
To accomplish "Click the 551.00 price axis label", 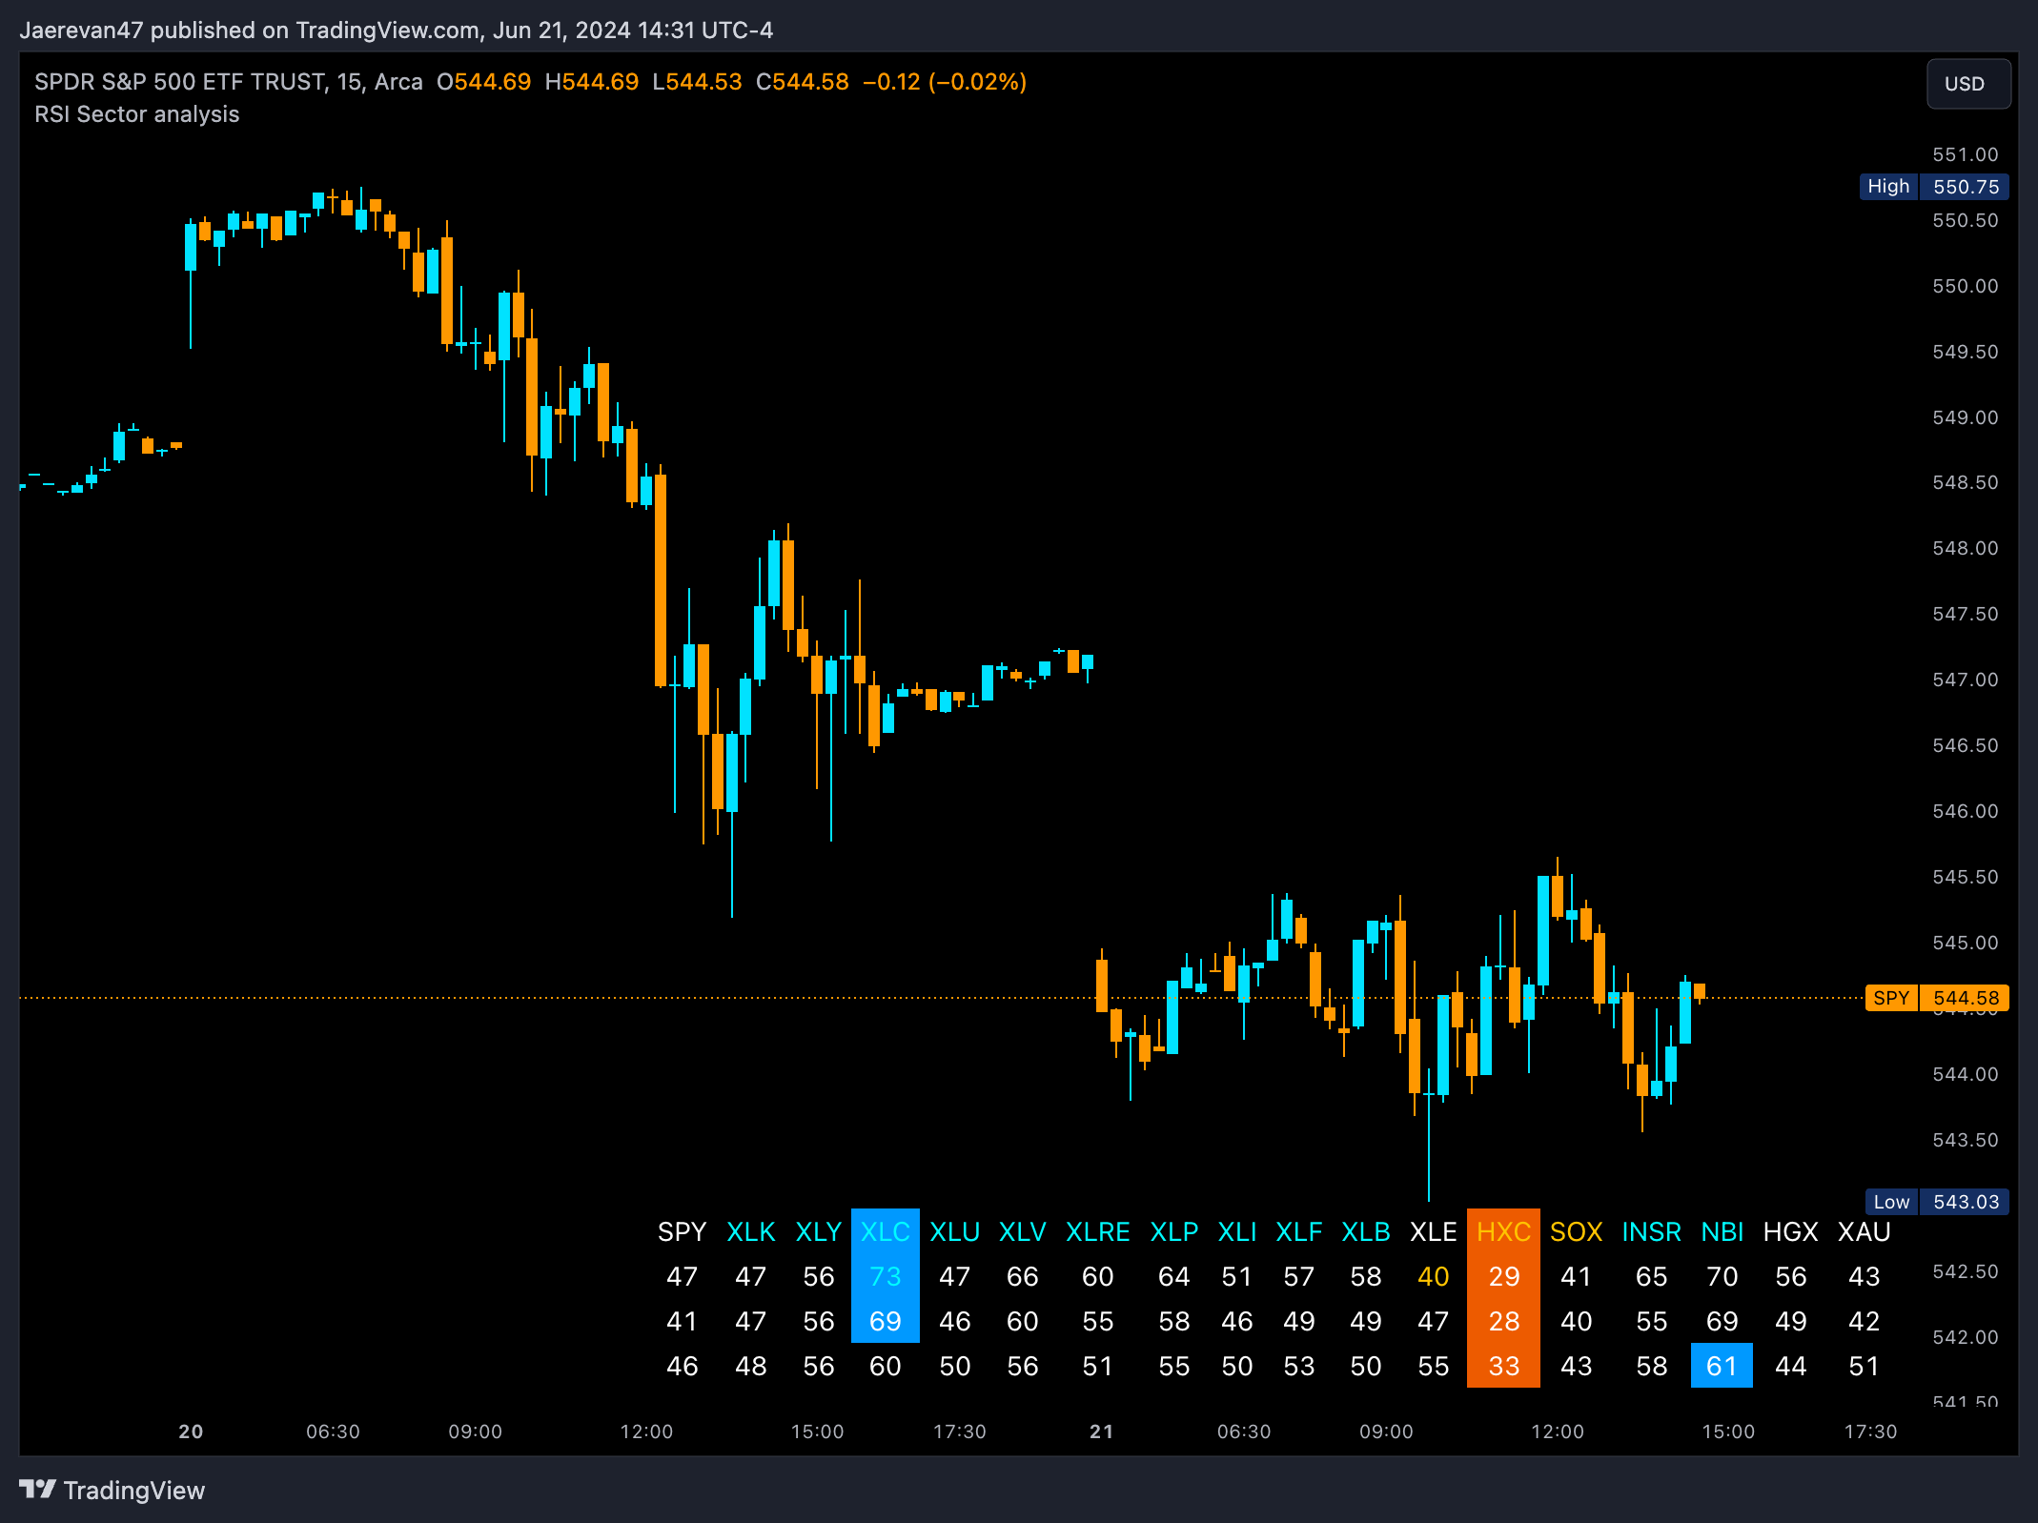I will tap(1966, 154).
